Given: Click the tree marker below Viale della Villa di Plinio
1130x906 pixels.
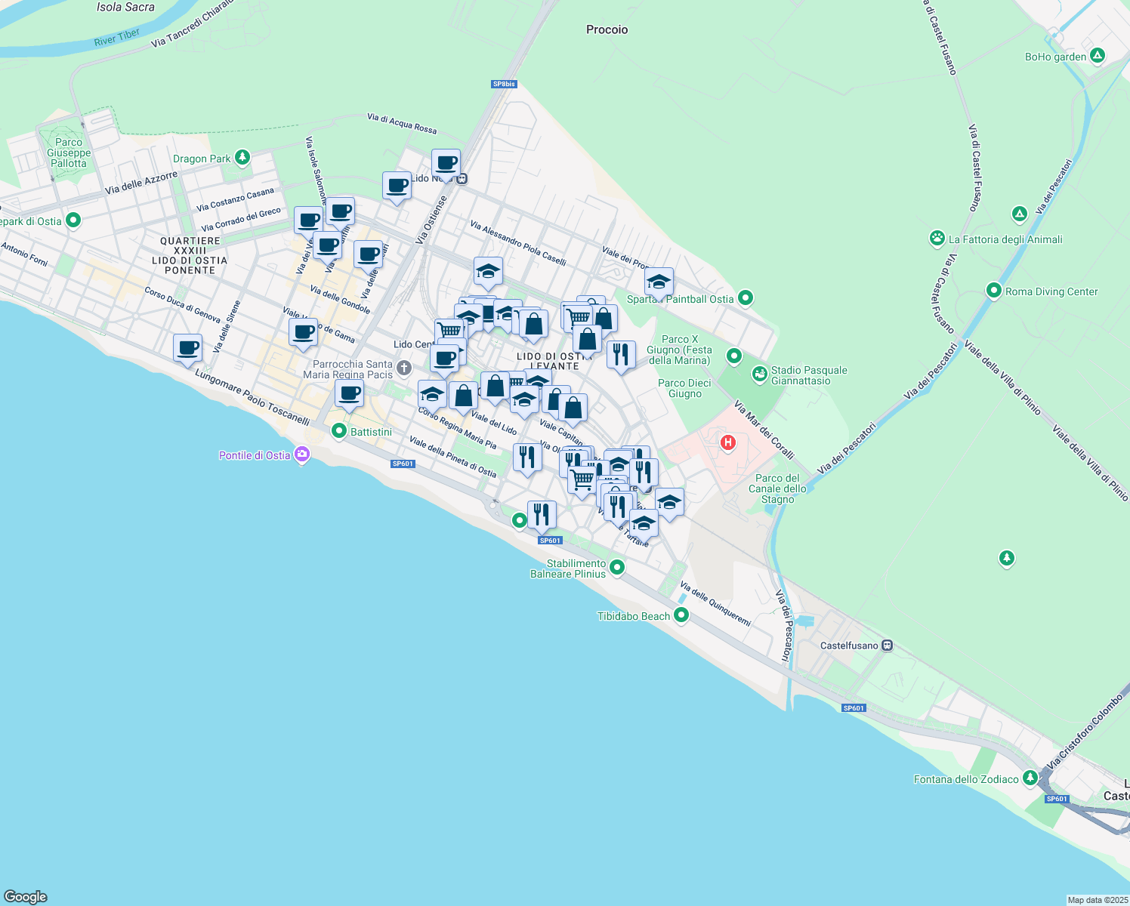Looking at the screenshot, I should [1006, 558].
